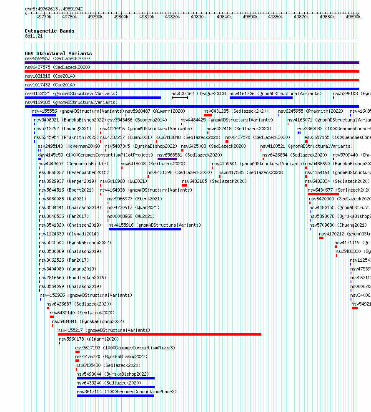The height and width of the screenshot is (412, 371).
Task: Open the nsv1124339 (Alsmadi2014) label
Action: coord(69,234)
